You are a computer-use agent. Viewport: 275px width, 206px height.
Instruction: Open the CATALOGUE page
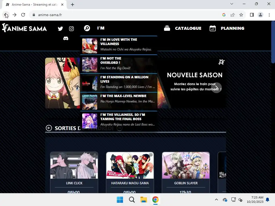188,28
